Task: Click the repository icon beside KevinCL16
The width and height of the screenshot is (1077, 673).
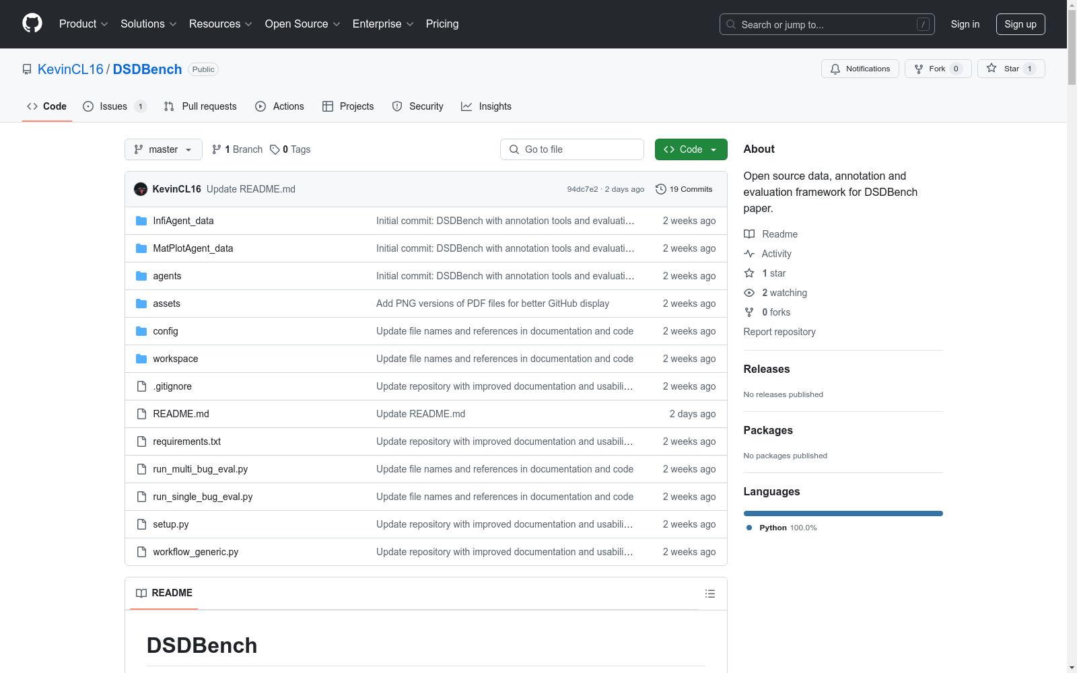Action: click(x=27, y=69)
